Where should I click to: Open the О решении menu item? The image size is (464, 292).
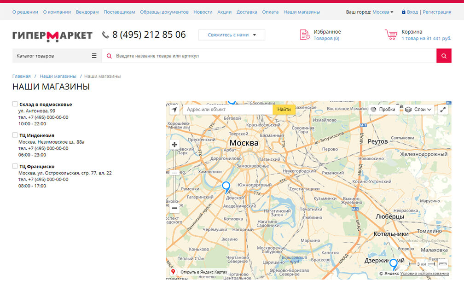coord(25,12)
